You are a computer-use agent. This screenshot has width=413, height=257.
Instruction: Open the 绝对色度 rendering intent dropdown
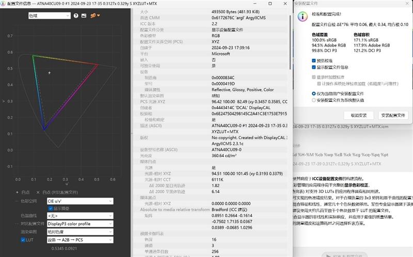[80, 232]
